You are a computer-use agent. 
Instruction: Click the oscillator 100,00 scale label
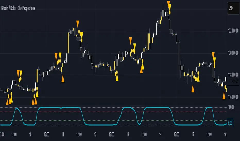pyautogui.click(x=231, y=107)
